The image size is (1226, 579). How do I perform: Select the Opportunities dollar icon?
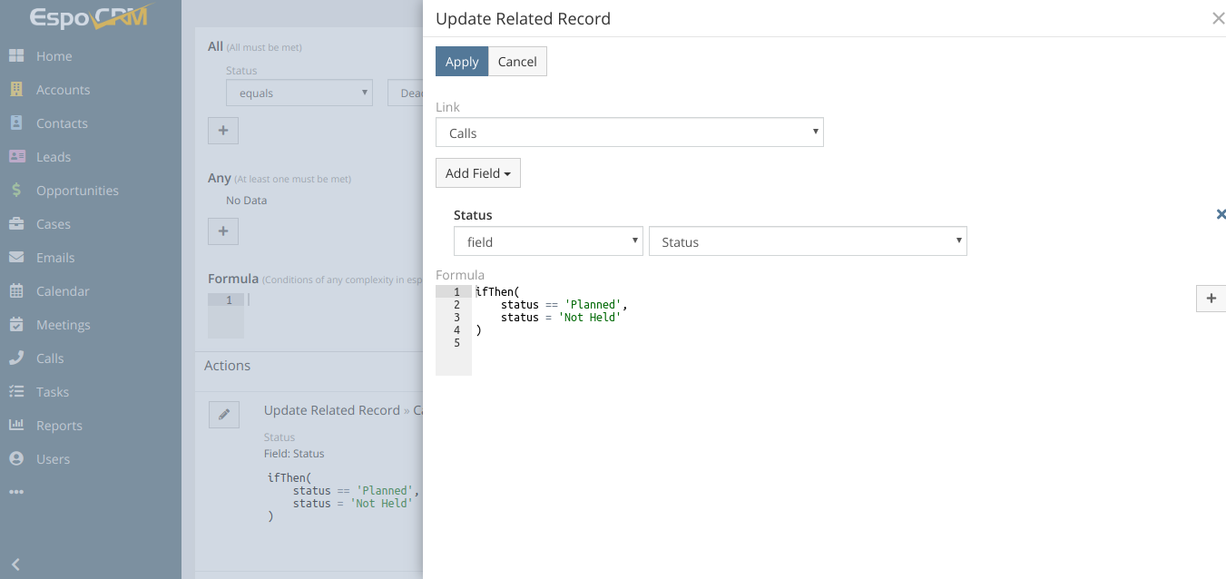click(x=16, y=191)
